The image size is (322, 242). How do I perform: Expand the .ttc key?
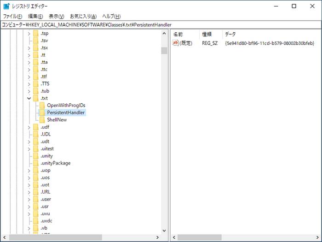[29, 70]
